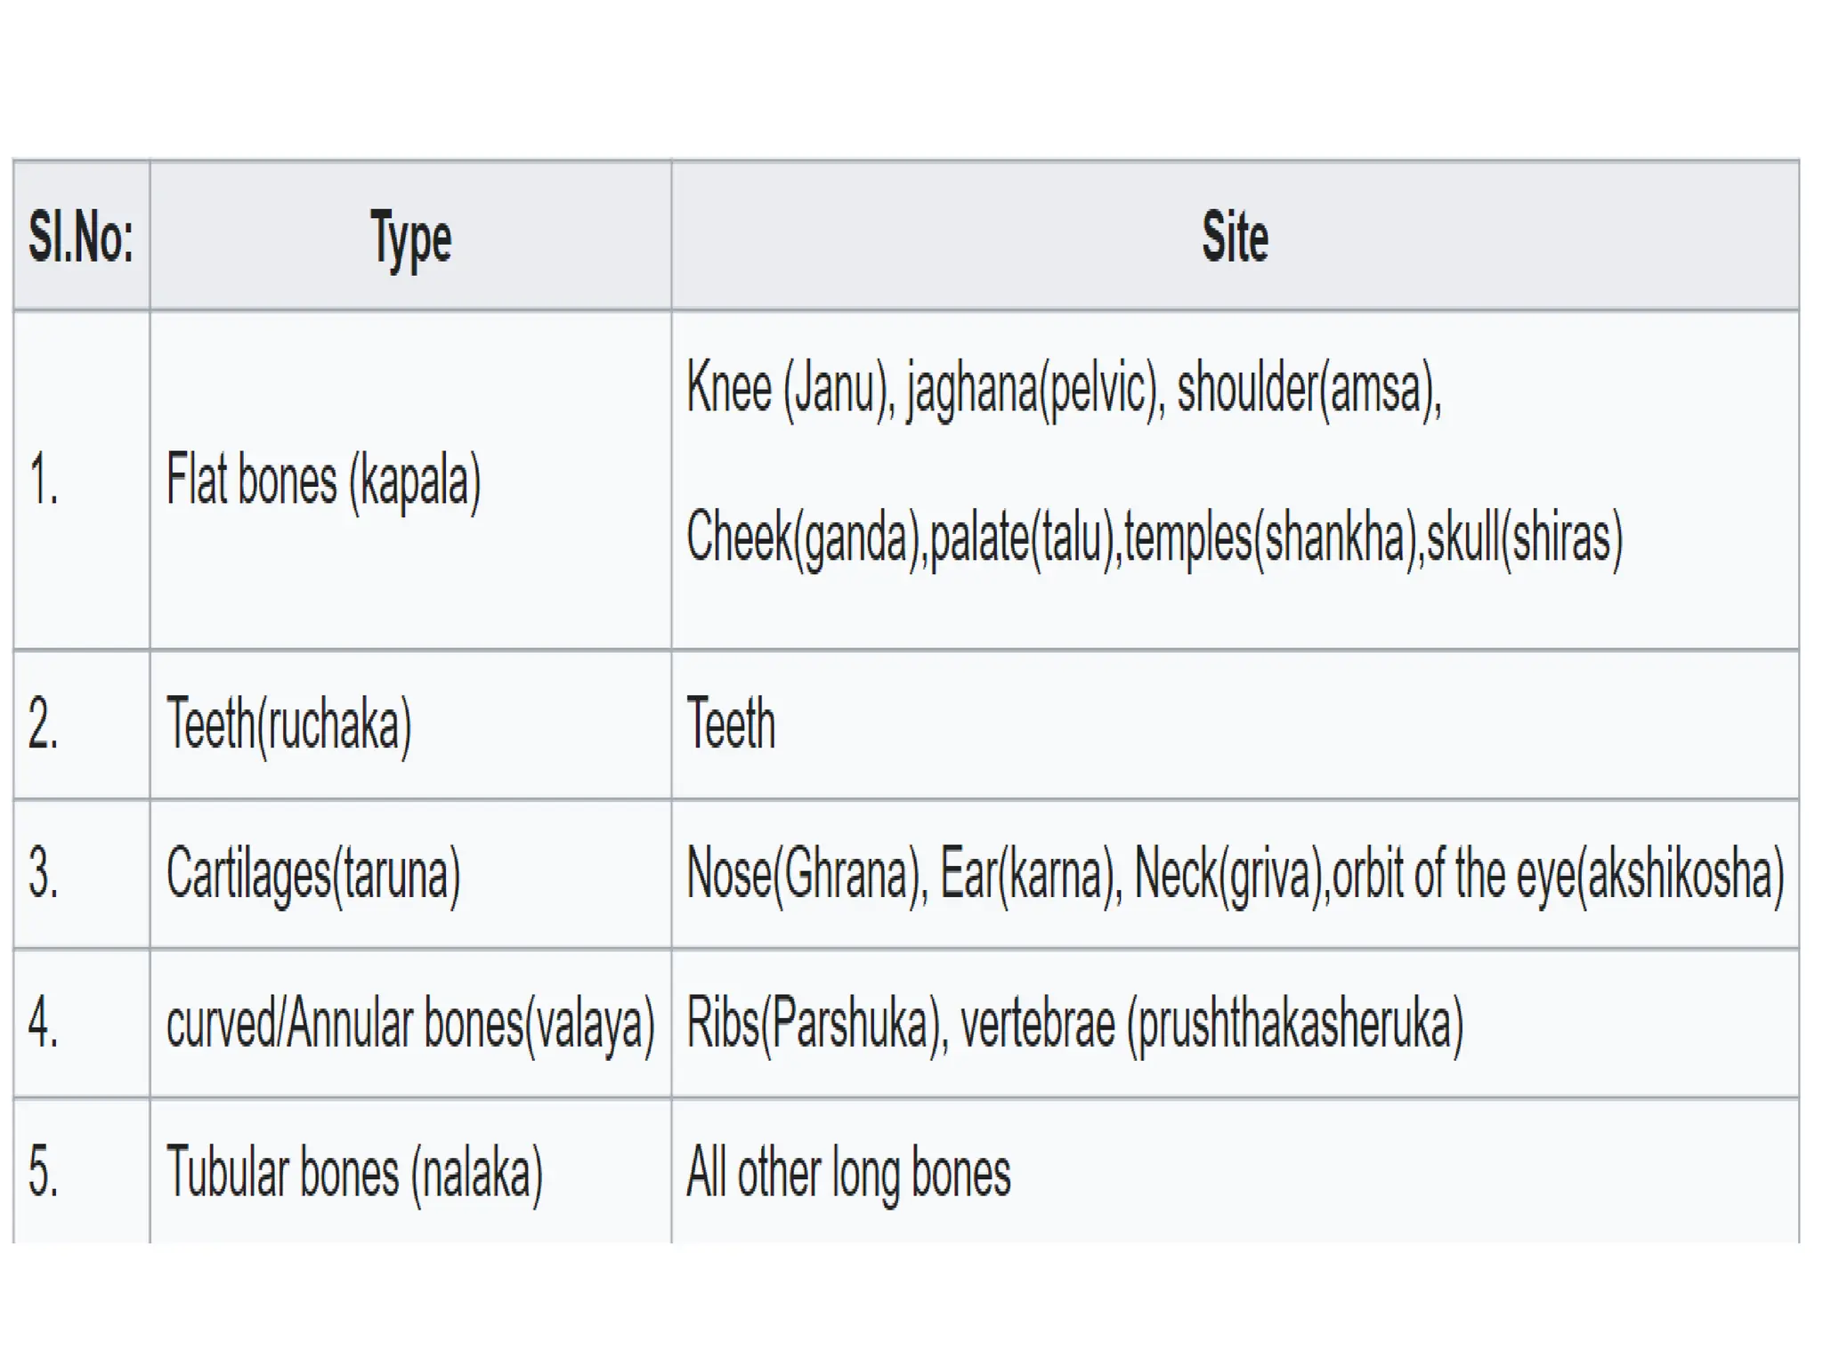Click the All other long bones cell
This screenshot has height=1367, width=1823.
point(1235,1171)
